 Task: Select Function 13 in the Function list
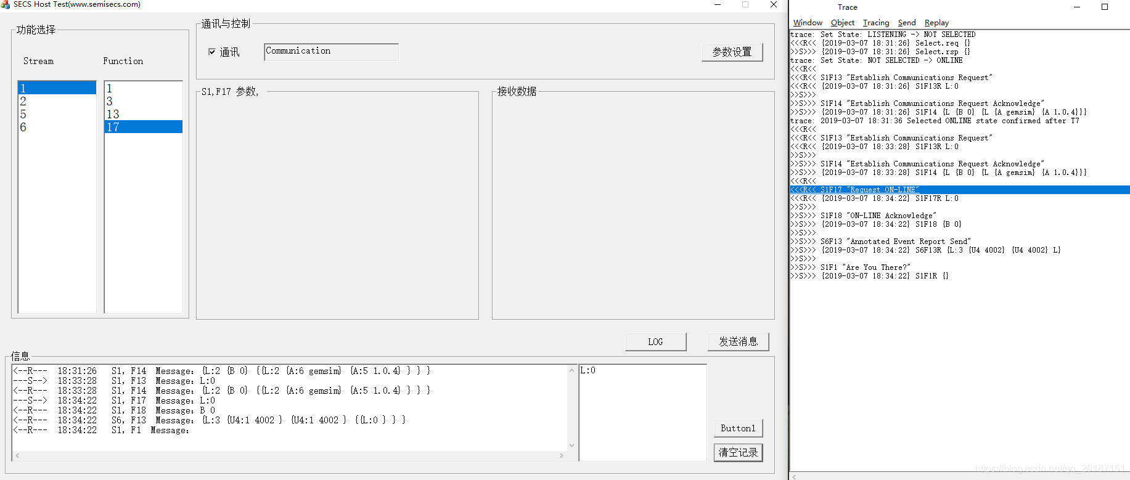(x=143, y=114)
